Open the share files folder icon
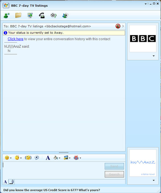This screenshot has width=161, height=193. click(x=18, y=15)
